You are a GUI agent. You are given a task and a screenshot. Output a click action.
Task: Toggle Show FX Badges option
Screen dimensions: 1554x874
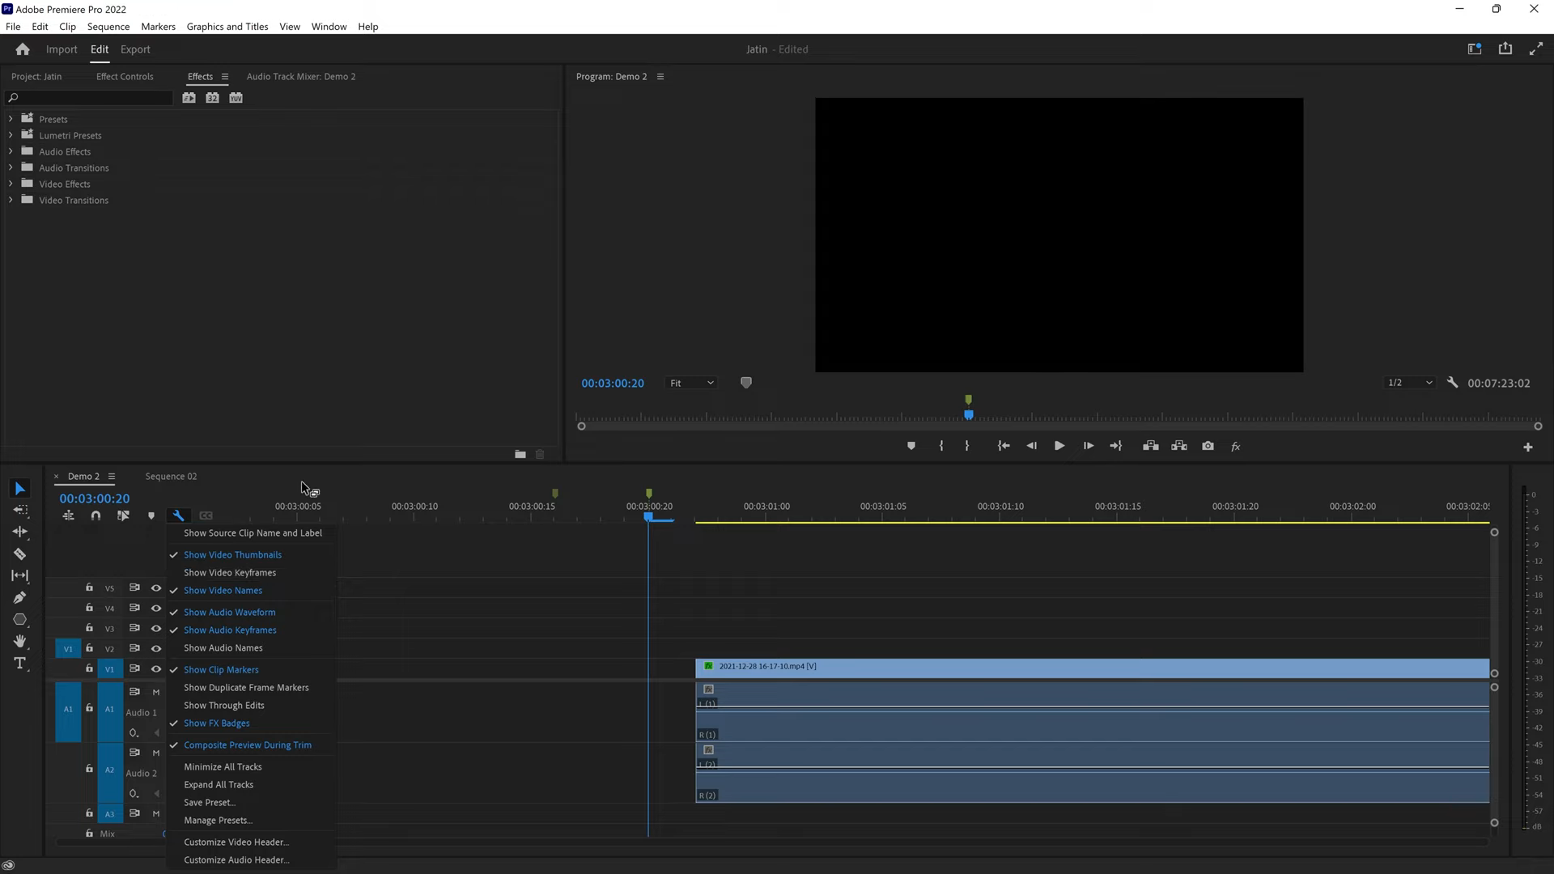point(217,723)
